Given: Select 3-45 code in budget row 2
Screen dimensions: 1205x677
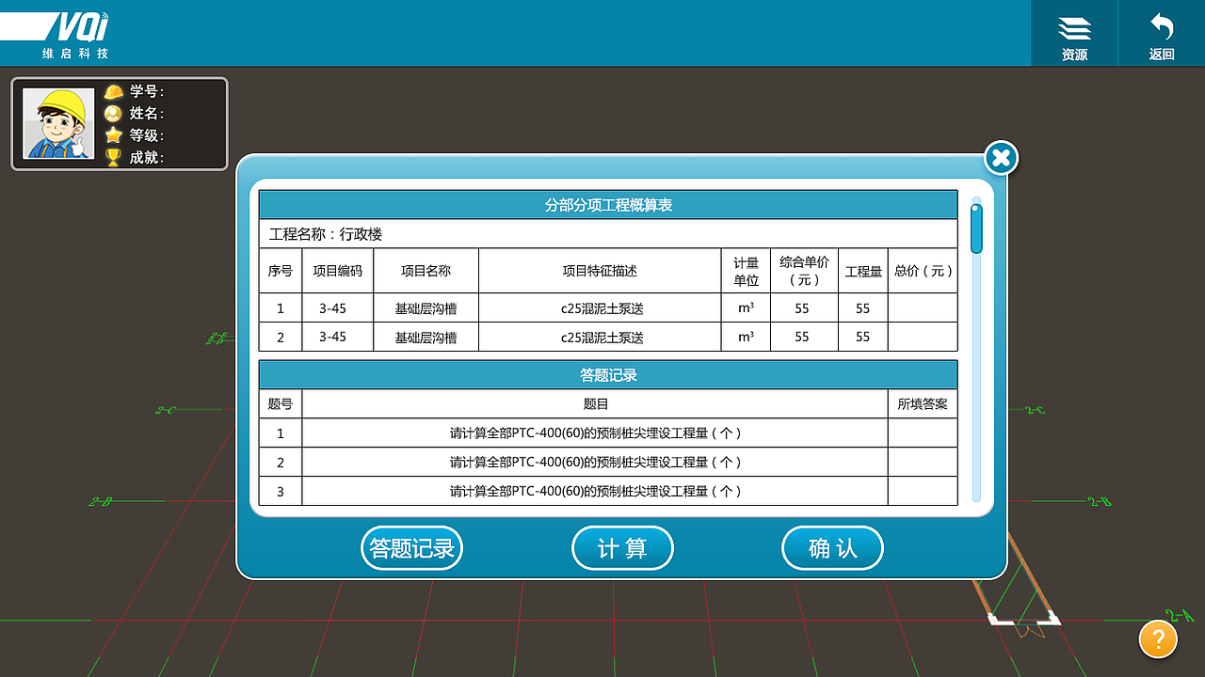Looking at the screenshot, I should 332,337.
